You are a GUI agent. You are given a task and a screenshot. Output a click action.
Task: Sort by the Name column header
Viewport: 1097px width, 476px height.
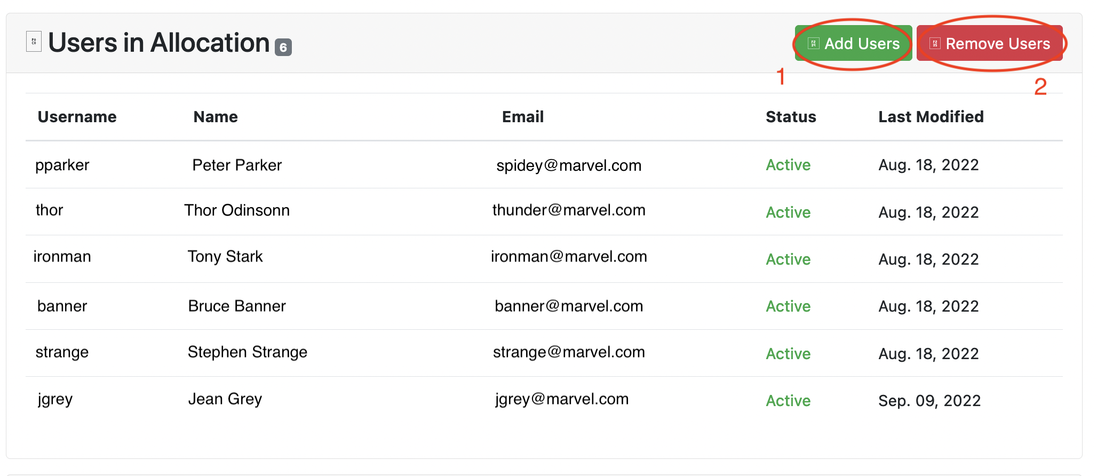216,117
